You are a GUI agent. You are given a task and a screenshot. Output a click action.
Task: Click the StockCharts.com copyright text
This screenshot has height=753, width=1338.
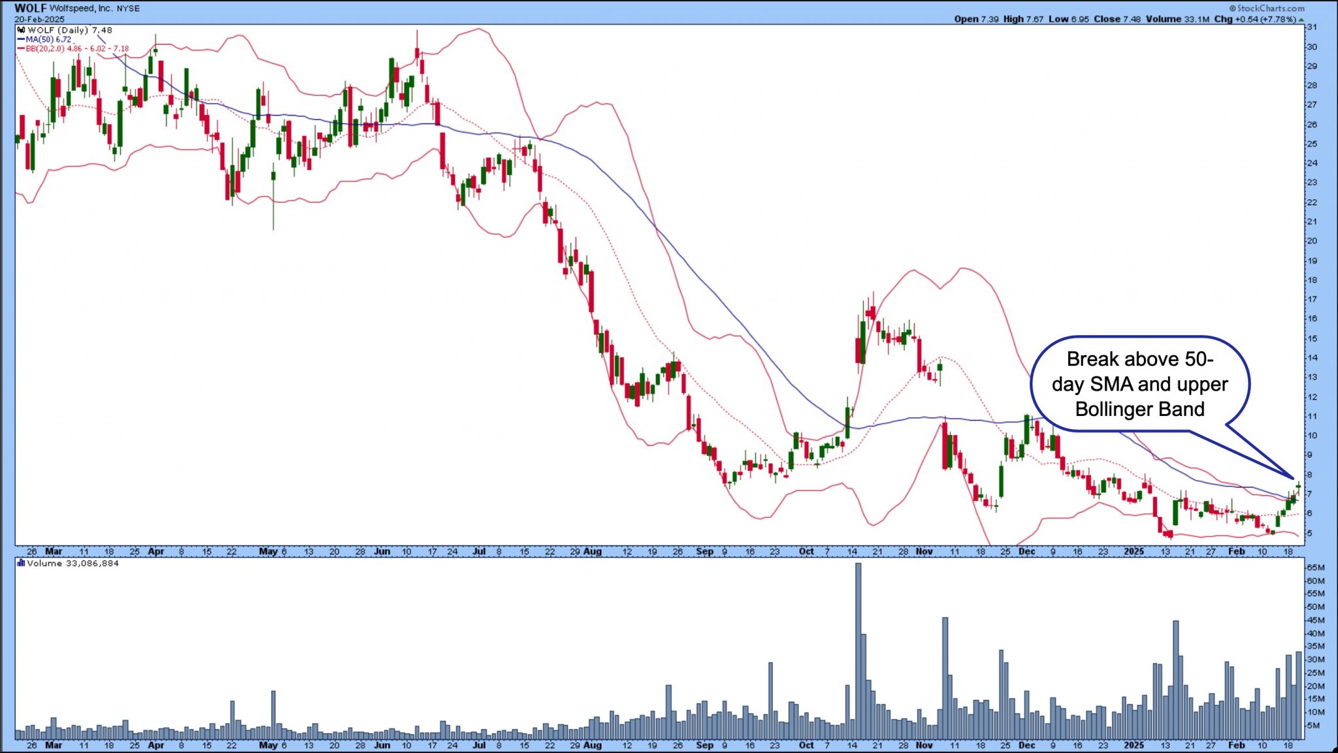coord(1266,8)
